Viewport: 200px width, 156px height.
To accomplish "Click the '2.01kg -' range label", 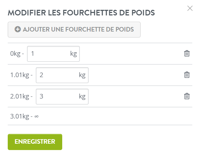I will [21, 96].
